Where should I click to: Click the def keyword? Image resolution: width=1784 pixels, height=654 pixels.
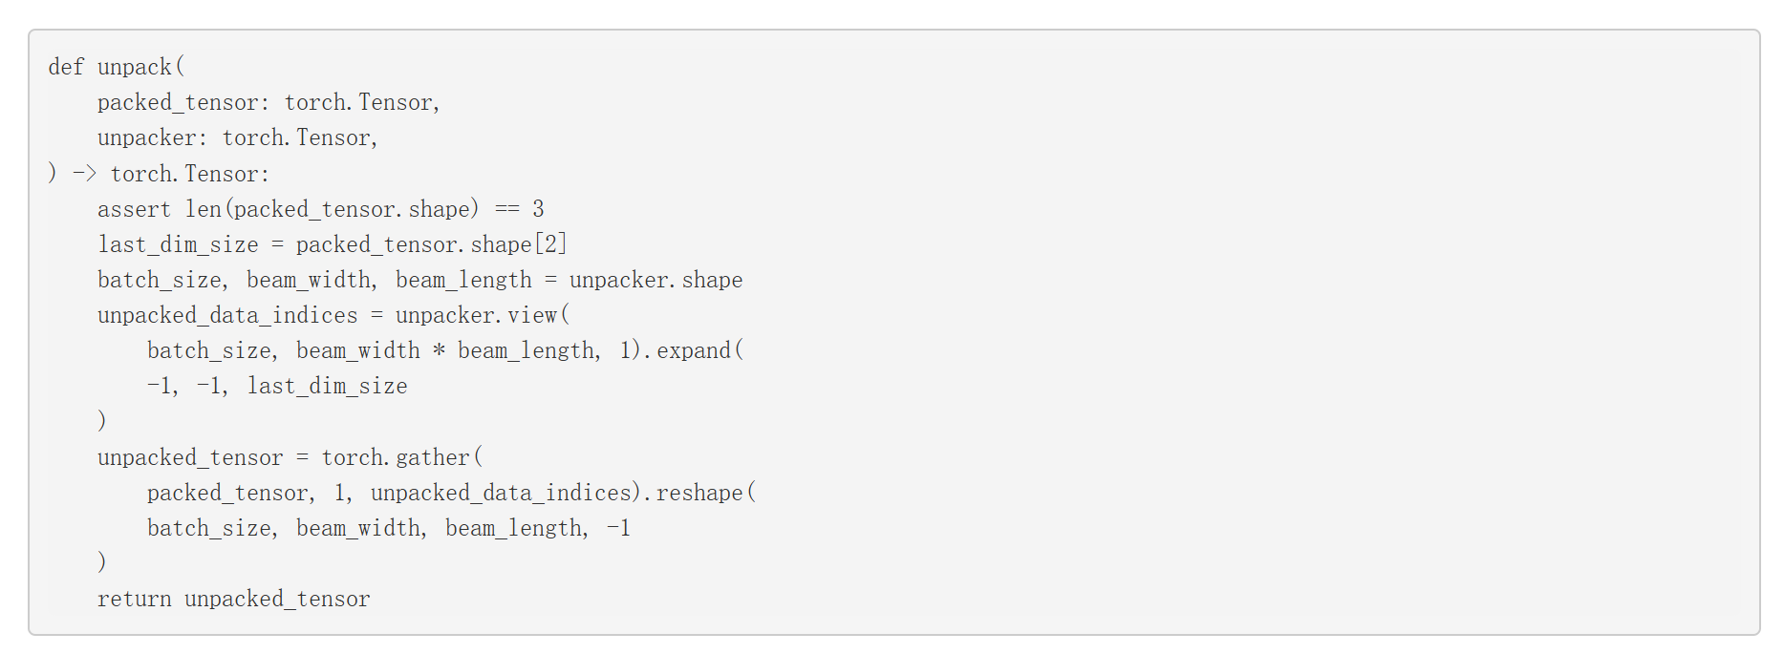[x=66, y=68]
